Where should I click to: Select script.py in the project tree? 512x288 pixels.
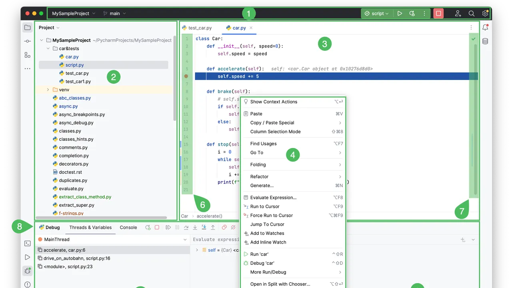pyautogui.click(x=104, y=65)
